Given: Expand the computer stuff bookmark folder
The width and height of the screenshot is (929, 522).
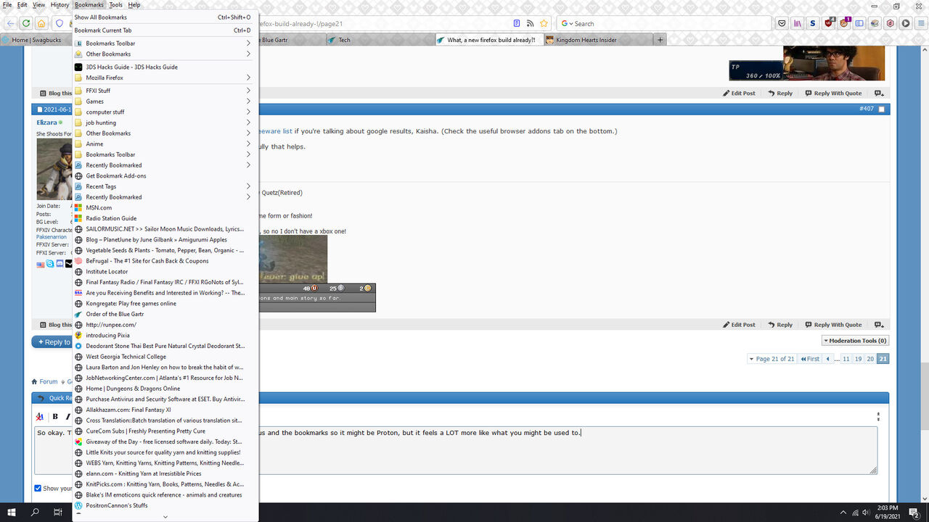Looking at the screenshot, I should [x=165, y=112].
